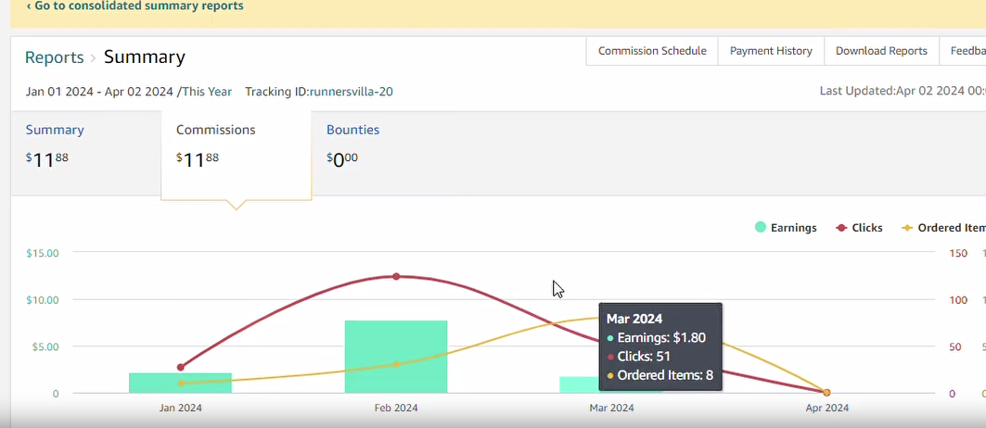986x428 pixels.
Task: Click the runnersvilla-20 tracking ID link
Action: (351, 92)
